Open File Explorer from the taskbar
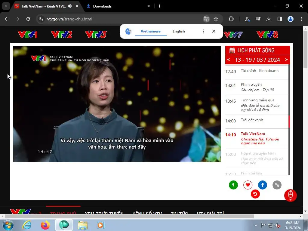This screenshot has width=308, height=231. pyautogui.click(x=83, y=225)
